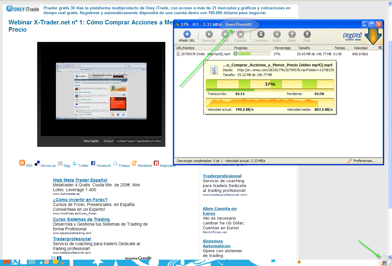Screen dimensions: 392x266
Task: Click the Parar pause icon in DownThemAll
Action: 225,34
